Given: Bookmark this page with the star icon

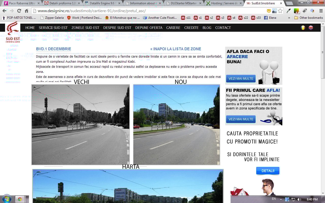Looking at the screenshot, I should click(280, 11).
